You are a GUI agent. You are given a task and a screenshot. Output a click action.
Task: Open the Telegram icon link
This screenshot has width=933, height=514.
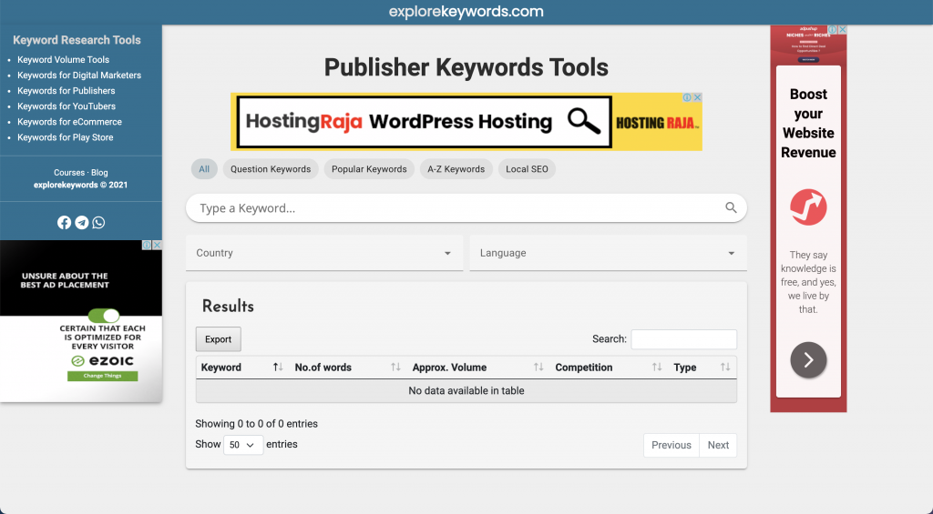pyautogui.click(x=81, y=222)
